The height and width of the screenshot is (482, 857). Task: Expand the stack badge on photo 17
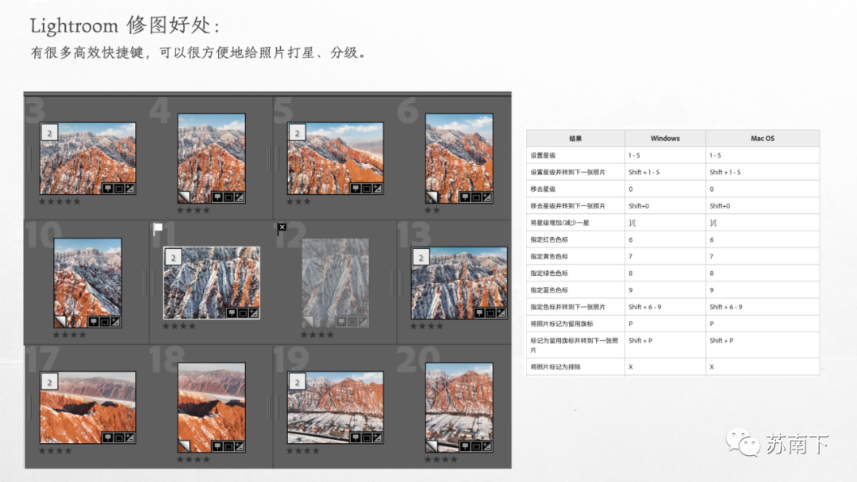49,382
